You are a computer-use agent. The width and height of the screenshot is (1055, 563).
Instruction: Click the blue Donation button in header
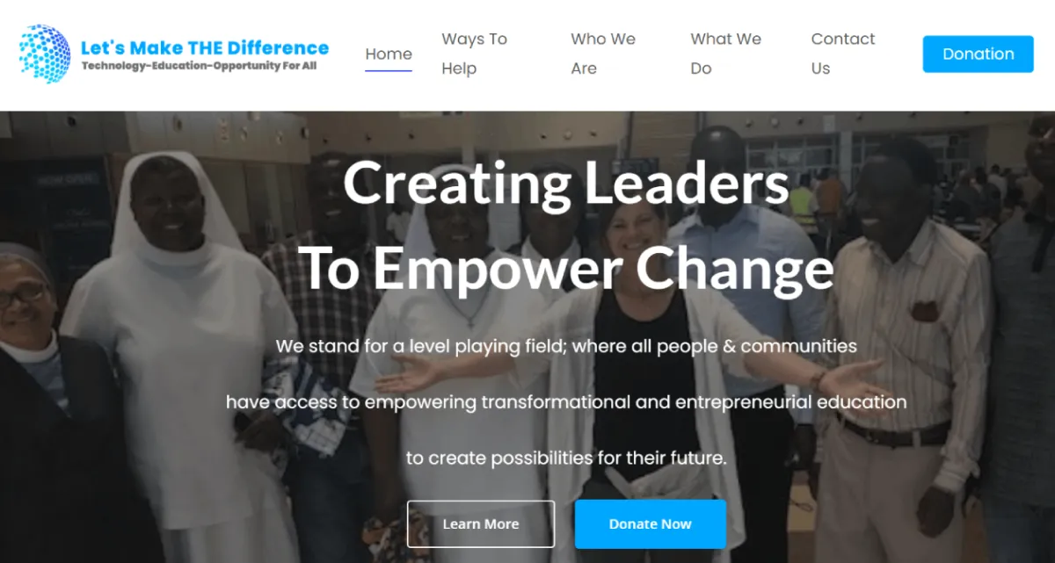pyautogui.click(x=979, y=54)
